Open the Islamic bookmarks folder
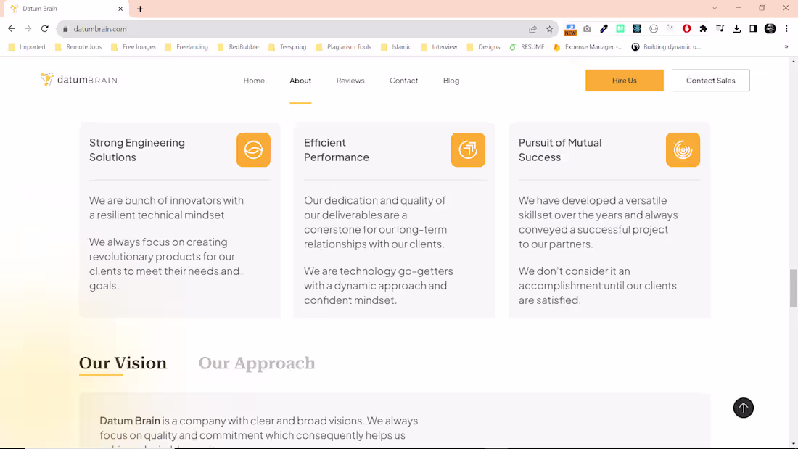 [x=395, y=47]
